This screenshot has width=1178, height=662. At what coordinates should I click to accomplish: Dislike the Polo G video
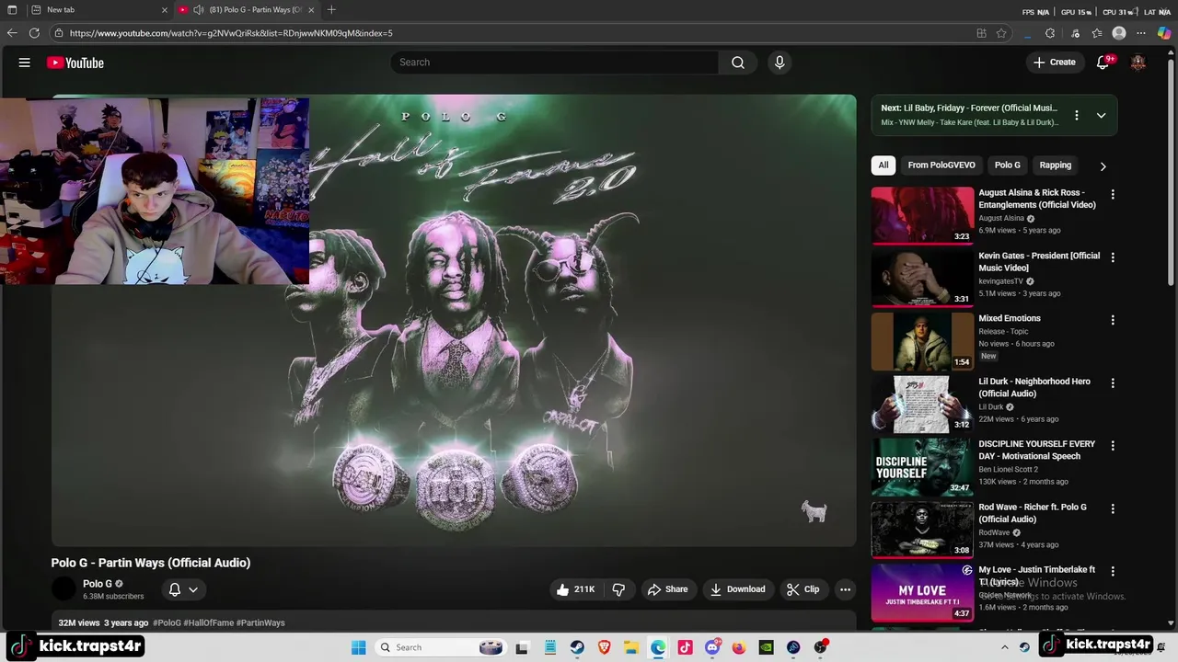(x=618, y=589)
